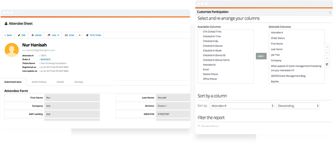334x155 pixels.
Task: Open the Emails tab
Action: coord(60,82)
